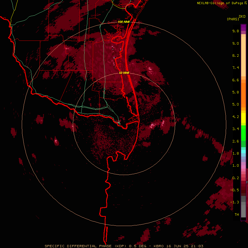Click the 9.8 legend value

point(236,31)
